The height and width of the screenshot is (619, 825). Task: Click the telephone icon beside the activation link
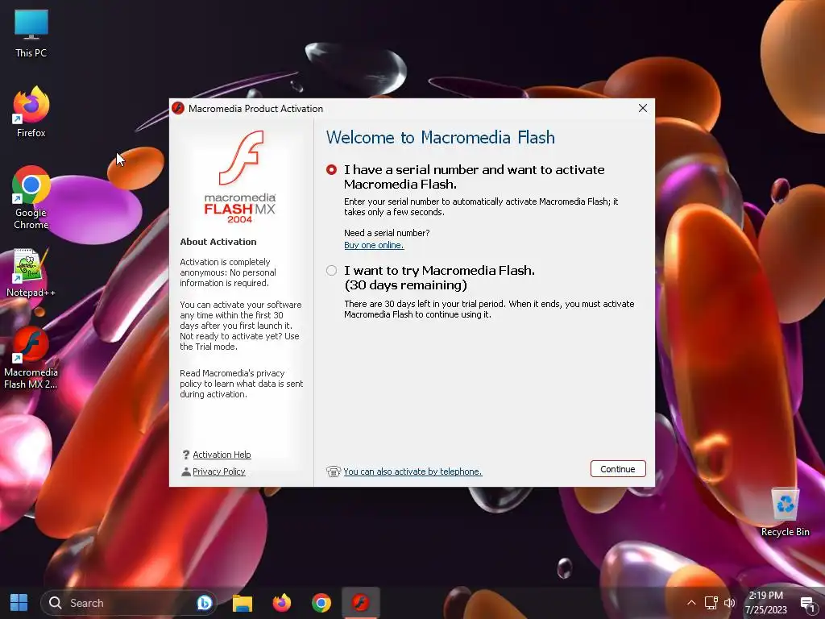pyautogui.click(x=334, y=471)
